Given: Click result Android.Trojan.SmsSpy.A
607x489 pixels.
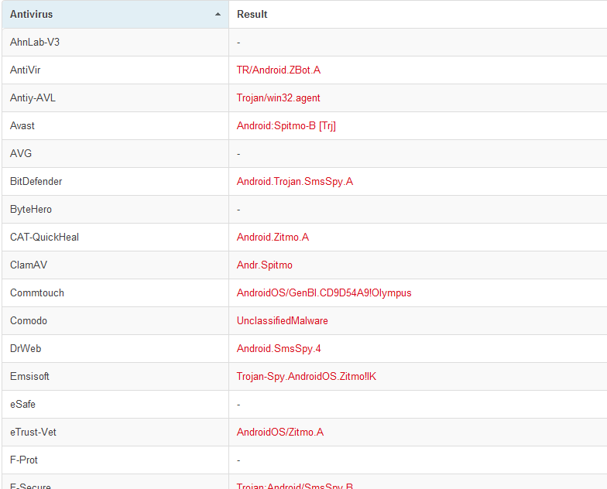Looking at the screenshot, I should (x=295, y=181).
